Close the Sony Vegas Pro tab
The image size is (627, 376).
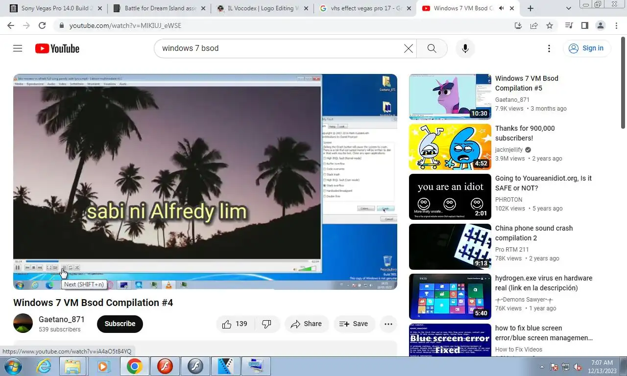[100, 8]
